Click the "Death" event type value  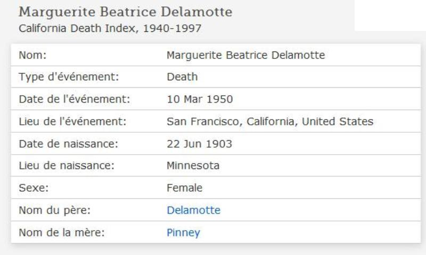click(182, 77)
